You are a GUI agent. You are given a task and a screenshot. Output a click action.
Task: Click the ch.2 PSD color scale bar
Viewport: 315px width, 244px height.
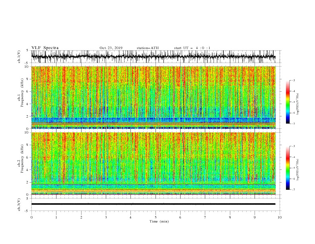tap(288, 168)
